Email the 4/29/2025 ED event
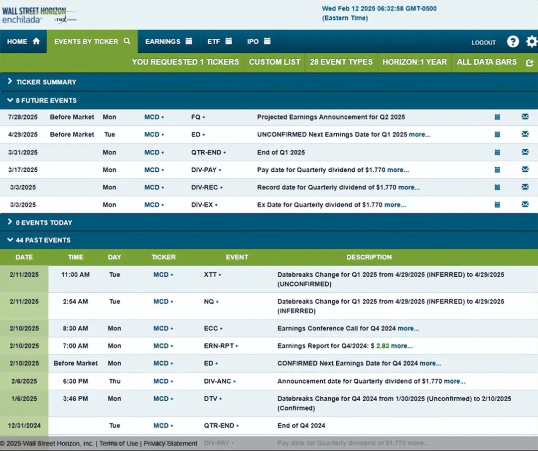The image size is (538, 451). 525,134
